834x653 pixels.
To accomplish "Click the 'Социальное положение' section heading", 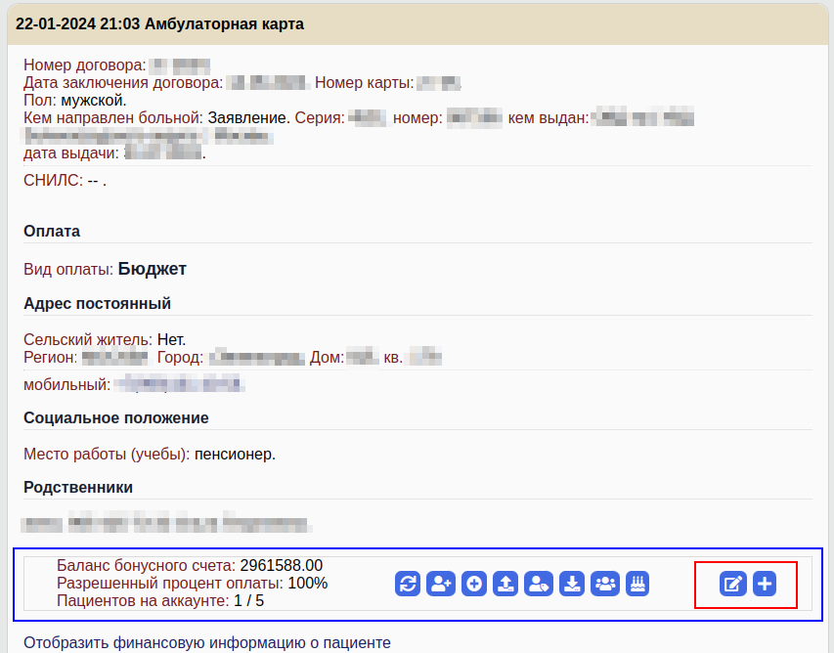I will [x=116, y=417].
